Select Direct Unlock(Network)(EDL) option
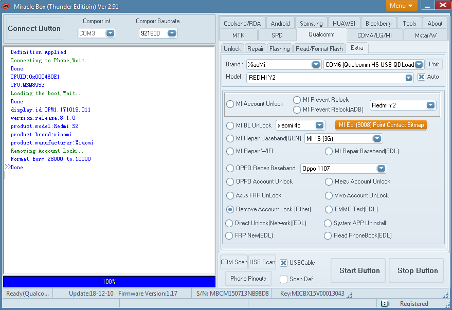Screen dimensions: 452x310 [229, 223]
